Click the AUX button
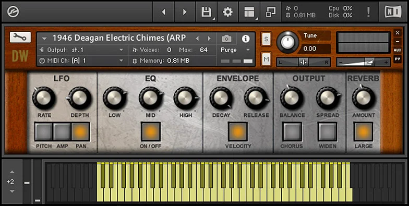Viewport: 409px width, 206px height. pos(398,50)
